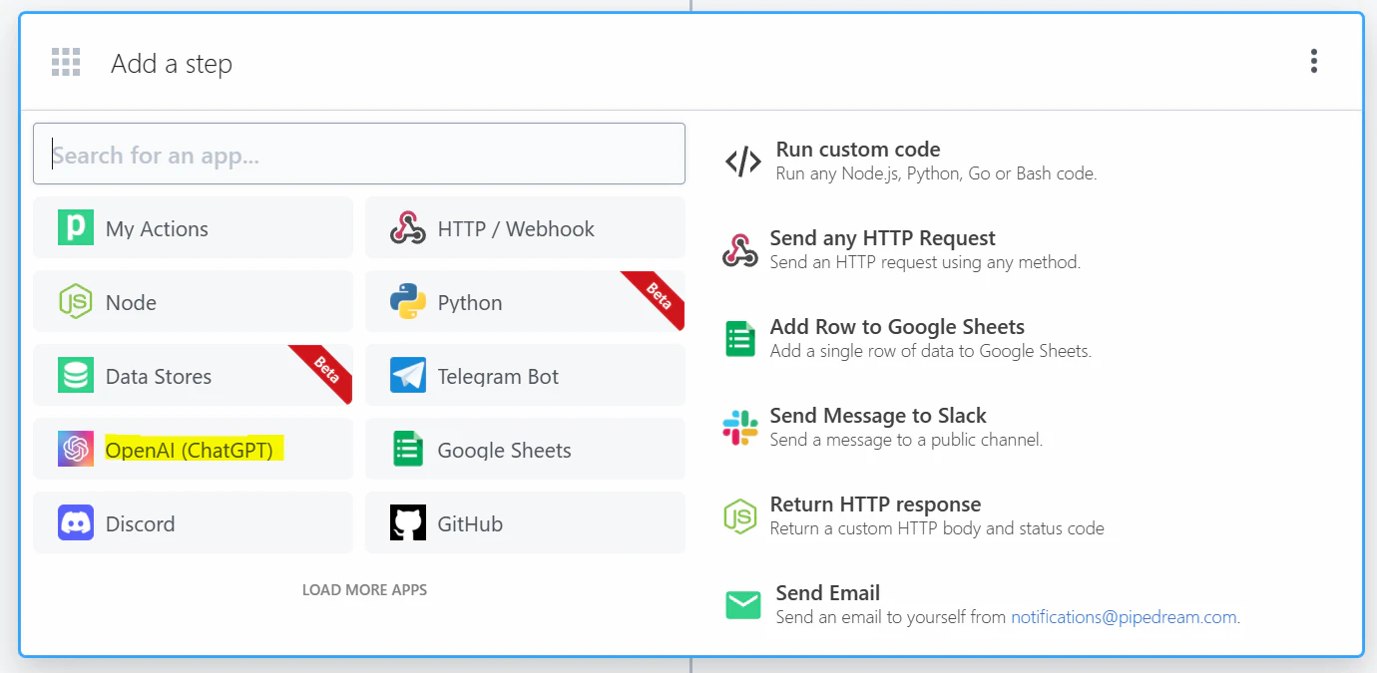Select the GitHub app label

click(x=470, y=523)
